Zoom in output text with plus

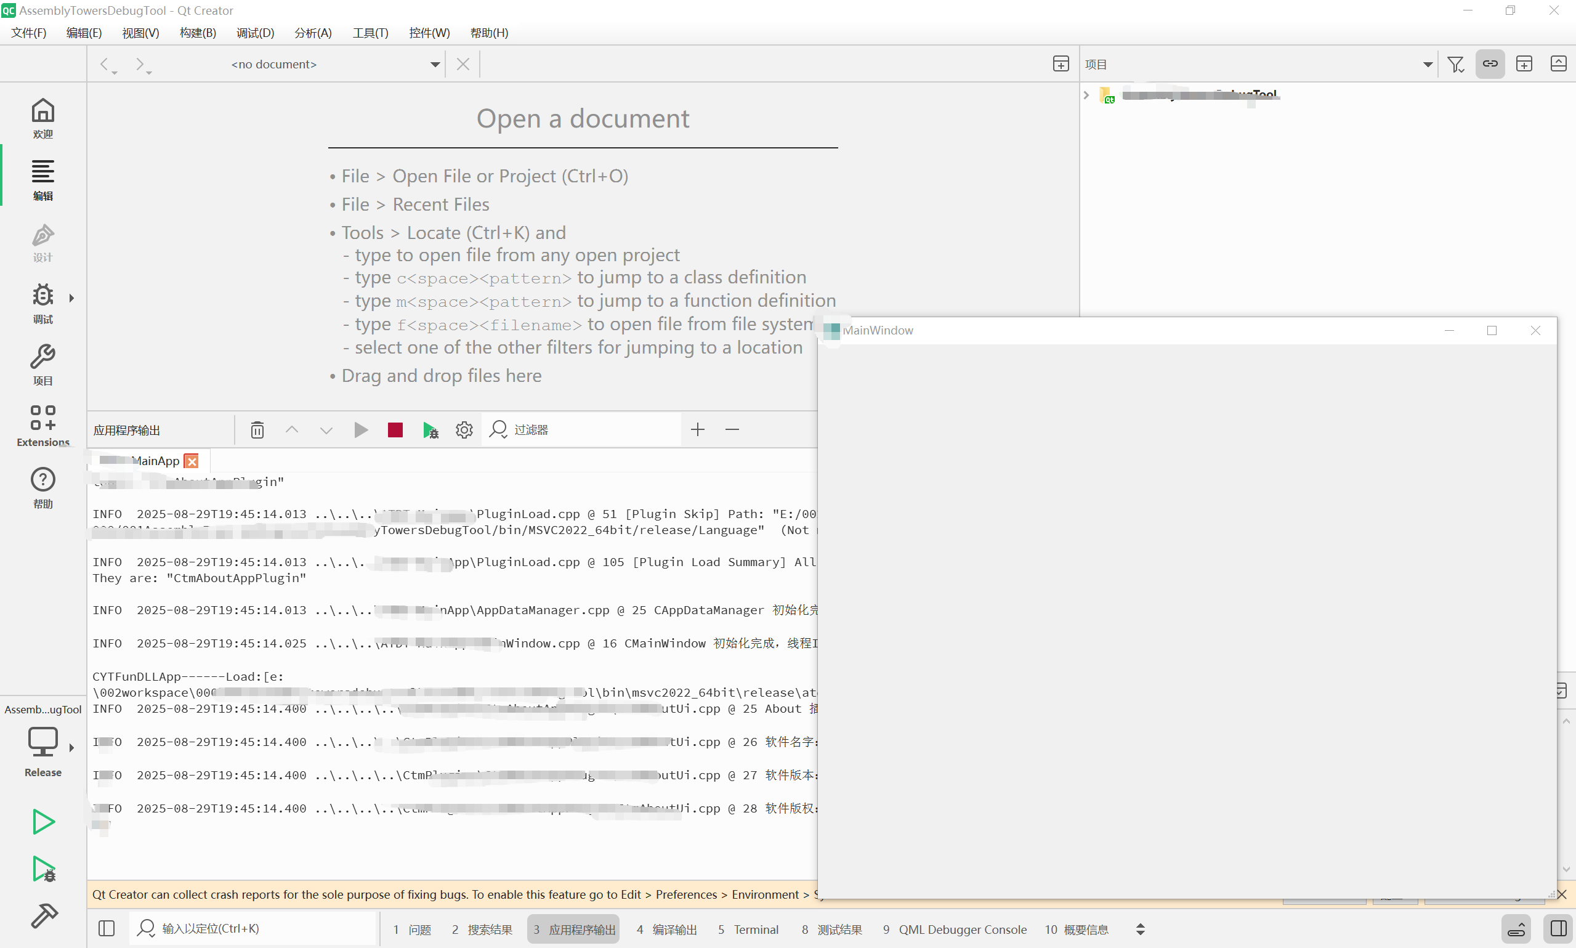[x=697, y=430]
